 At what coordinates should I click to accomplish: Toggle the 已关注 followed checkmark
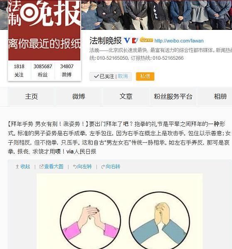[104, 76]
